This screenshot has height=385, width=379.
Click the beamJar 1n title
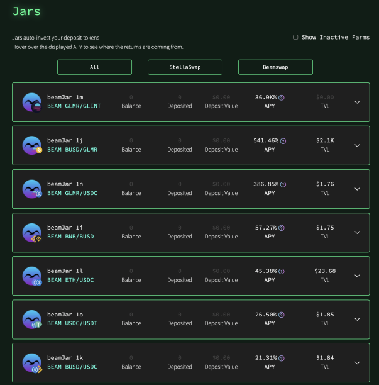(65, 184)
